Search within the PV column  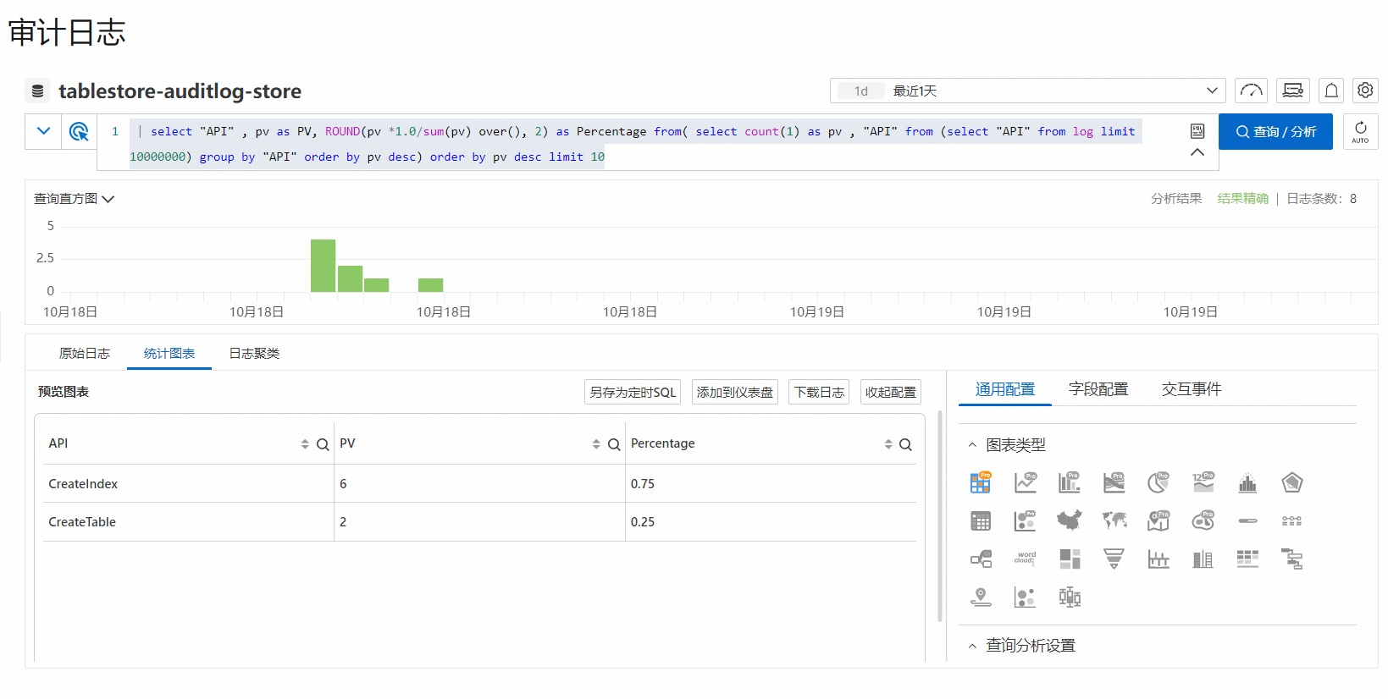coord(614,444)
